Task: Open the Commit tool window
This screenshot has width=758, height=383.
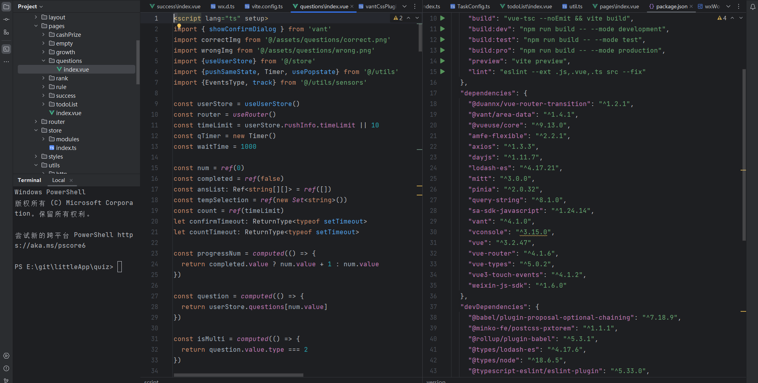Action: pos(6,19)
